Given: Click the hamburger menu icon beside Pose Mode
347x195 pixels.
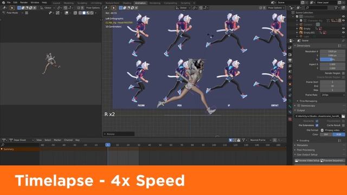Looking at the screenshot, I should [27, 13].
